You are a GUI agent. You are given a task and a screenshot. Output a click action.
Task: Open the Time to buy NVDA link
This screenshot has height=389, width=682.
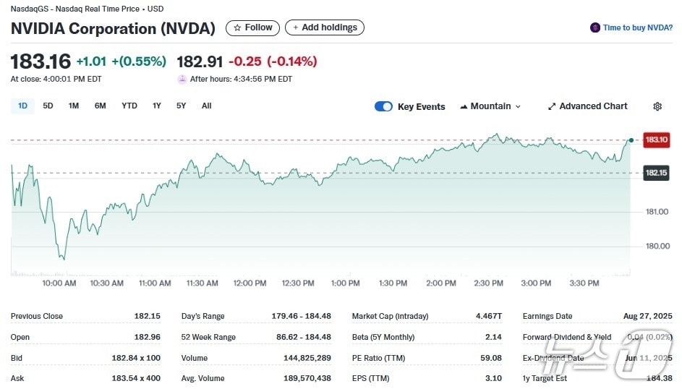637,27
